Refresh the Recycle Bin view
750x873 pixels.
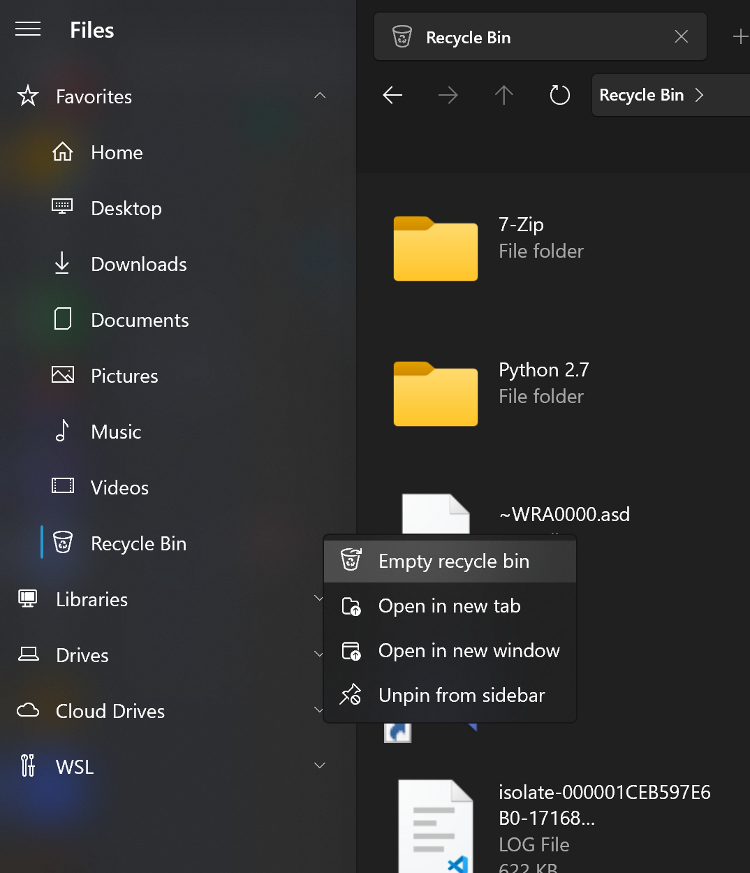[x=559, y=95]
